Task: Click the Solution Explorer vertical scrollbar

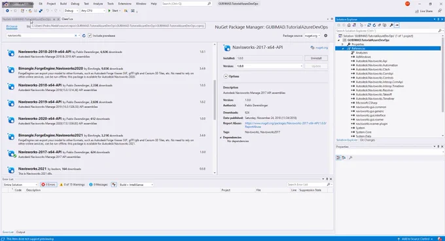Action: pos(442,74)
